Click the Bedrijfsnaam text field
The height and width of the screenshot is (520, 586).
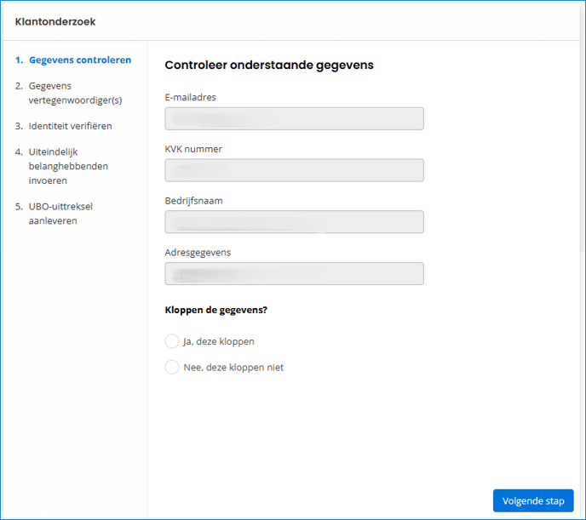point(294,222)
